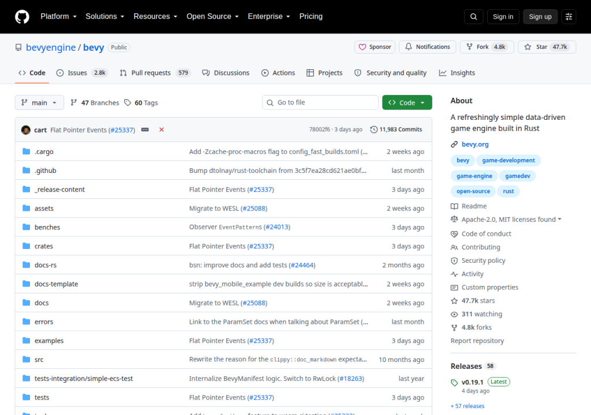Click the #24464 pull request link
This screenshot has width=591, height=415.
tap(302, 265)
